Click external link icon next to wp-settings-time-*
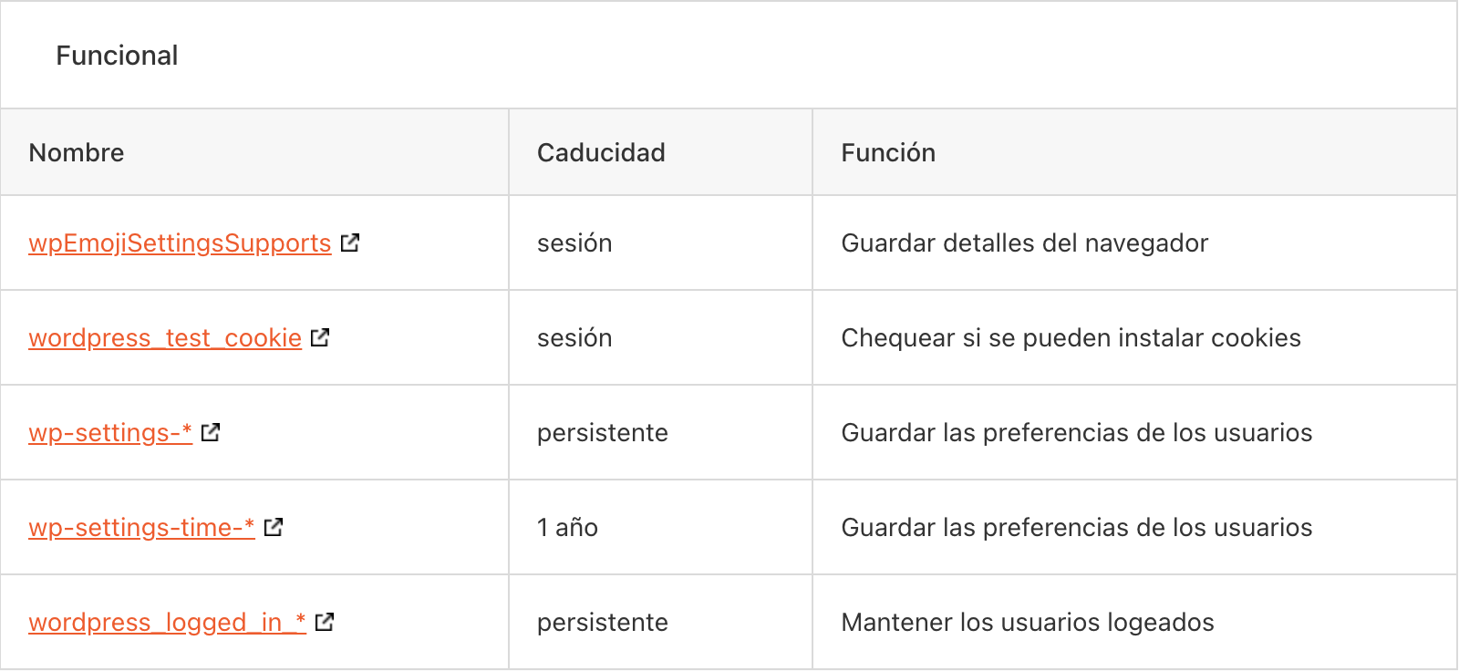Viewport: 1459px width, 671px height. point(274,527)
